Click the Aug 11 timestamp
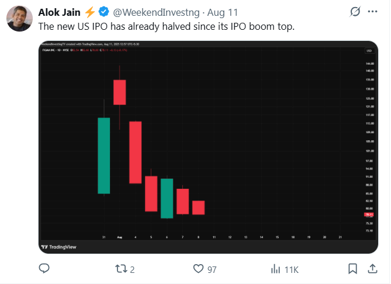Viewport: 391px width, 284px height. coord(223,12)
